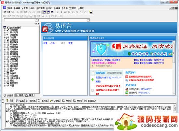This screenshot has width=179, height=131.
Task: Open the E.编辑 menu
Action: coord(17,8)
